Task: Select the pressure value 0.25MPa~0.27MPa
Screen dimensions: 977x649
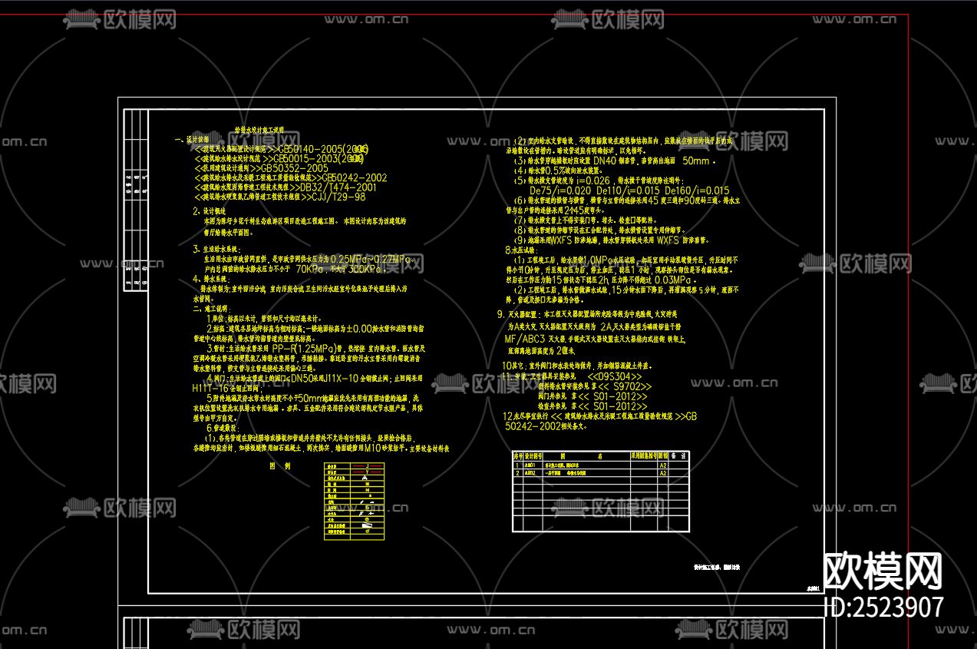Action: point(371,260)
